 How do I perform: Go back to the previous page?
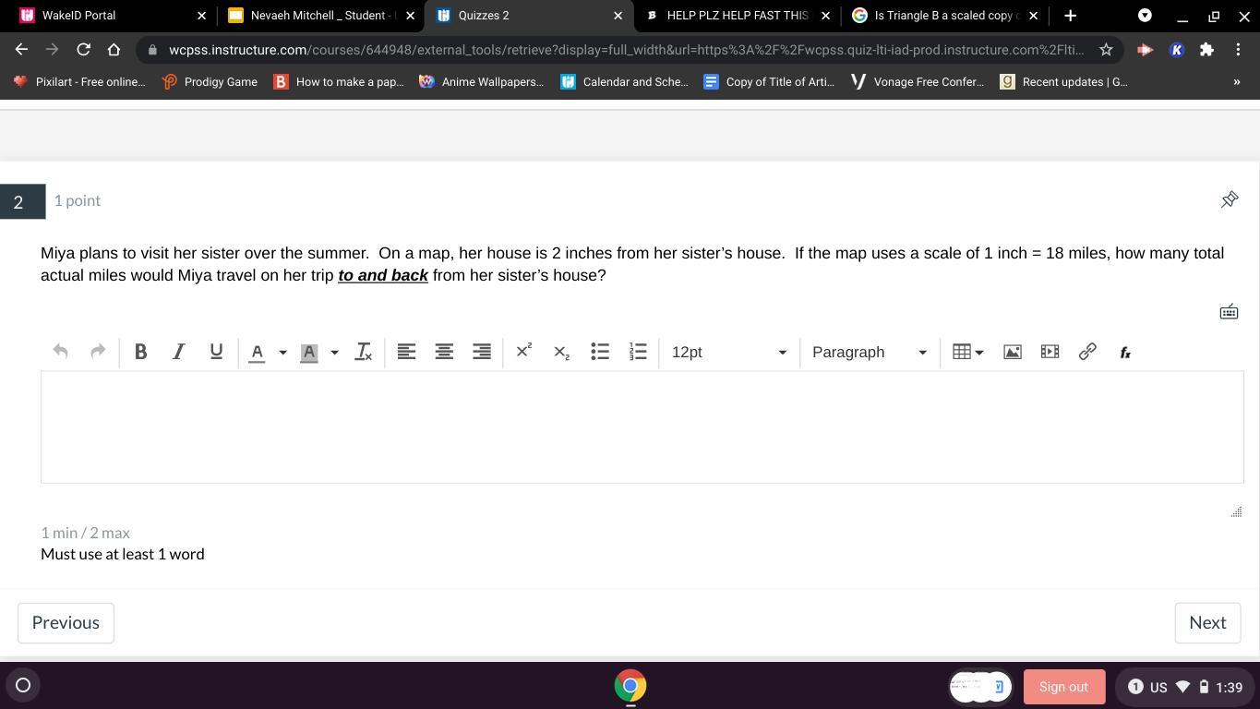click(x=21, y=50)
